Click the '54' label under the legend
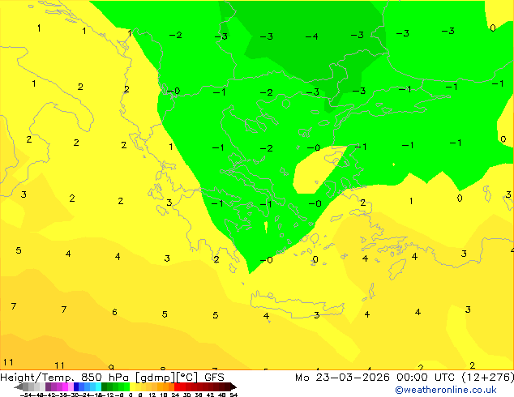Screen dimensions: 514x397 click(233, 395)
